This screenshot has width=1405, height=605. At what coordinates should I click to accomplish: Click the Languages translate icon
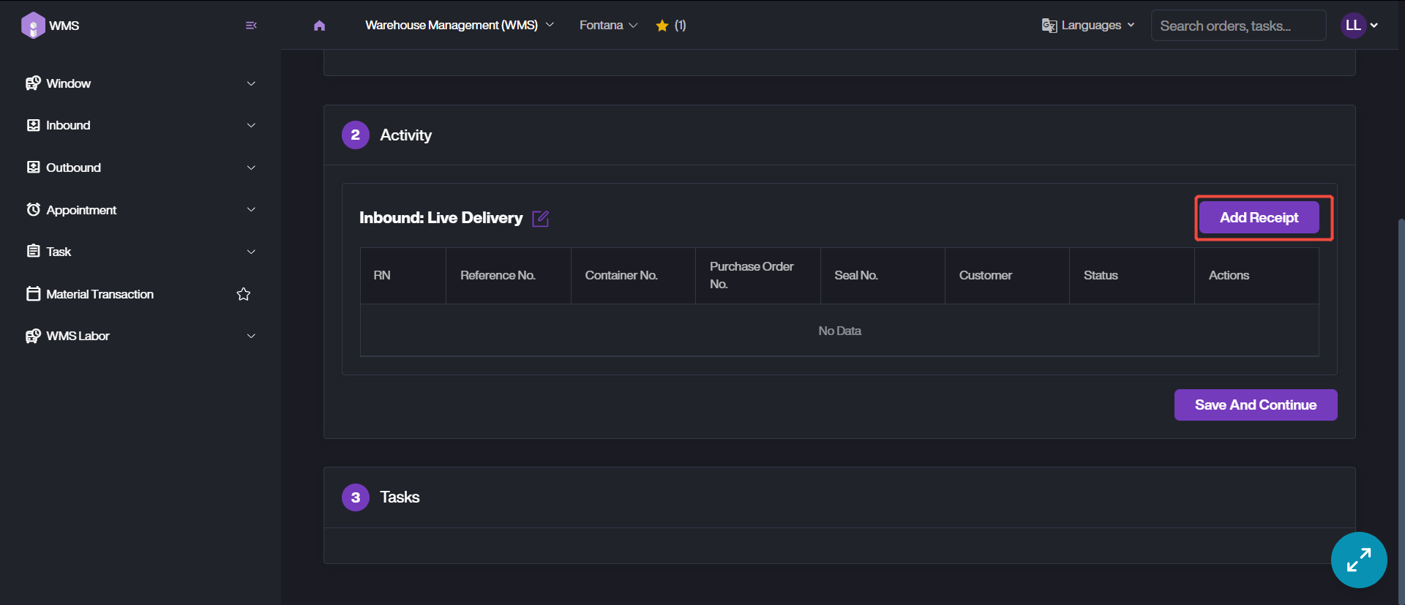pyautogui.click(x=1049, y=26)
